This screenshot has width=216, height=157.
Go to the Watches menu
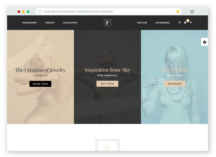click(142, 23)
